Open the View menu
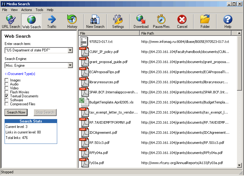 coord(14,10)
